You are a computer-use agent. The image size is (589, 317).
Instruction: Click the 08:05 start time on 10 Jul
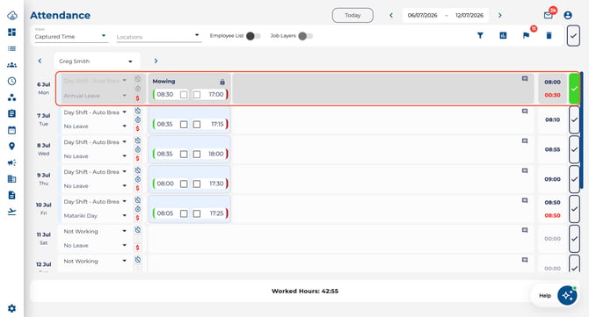(x=165, y=213)
